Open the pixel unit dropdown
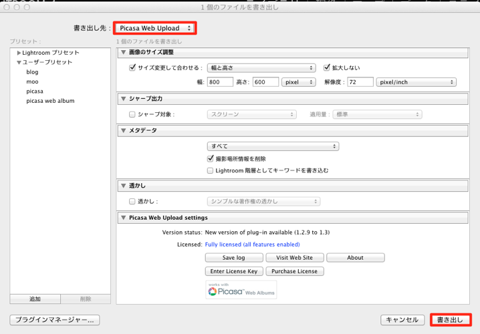480x334 pixels. (x=298, y=82)
